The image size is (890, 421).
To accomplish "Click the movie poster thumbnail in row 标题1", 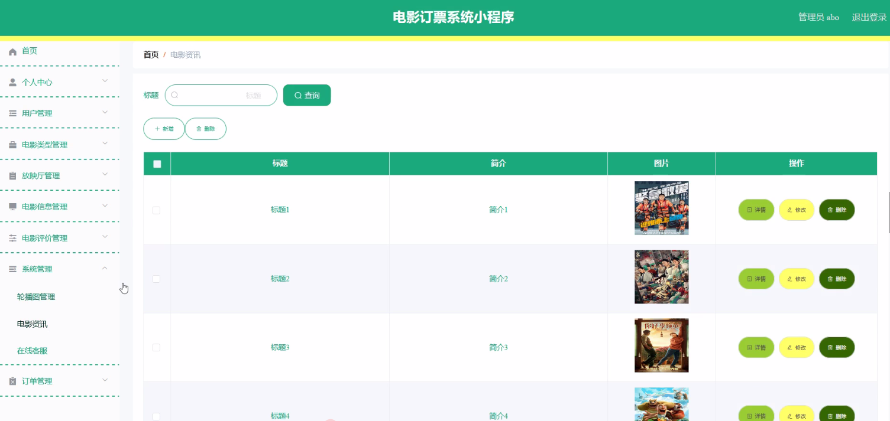I will 662,208.
